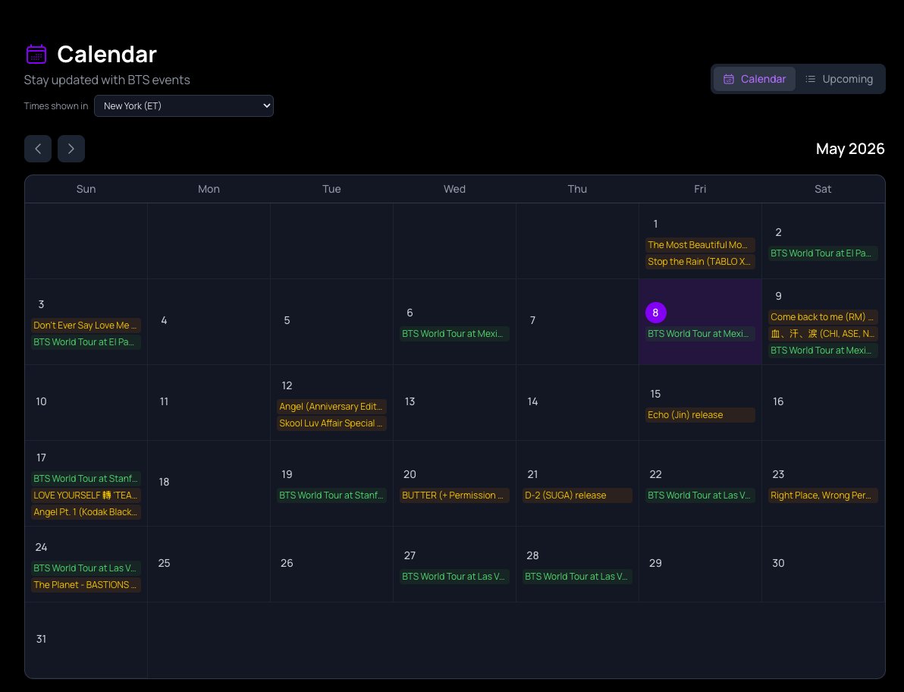The height and width of the screenshot is (692, 904).
Task: Open 'Angel Pt. 1 (Kodak Black...' event
Action: pyautogui.click(x=86, y=512)
